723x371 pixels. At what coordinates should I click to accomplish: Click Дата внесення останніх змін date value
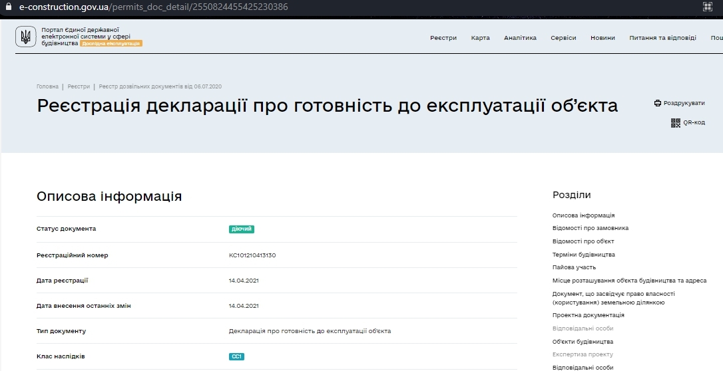pos(244,306)
